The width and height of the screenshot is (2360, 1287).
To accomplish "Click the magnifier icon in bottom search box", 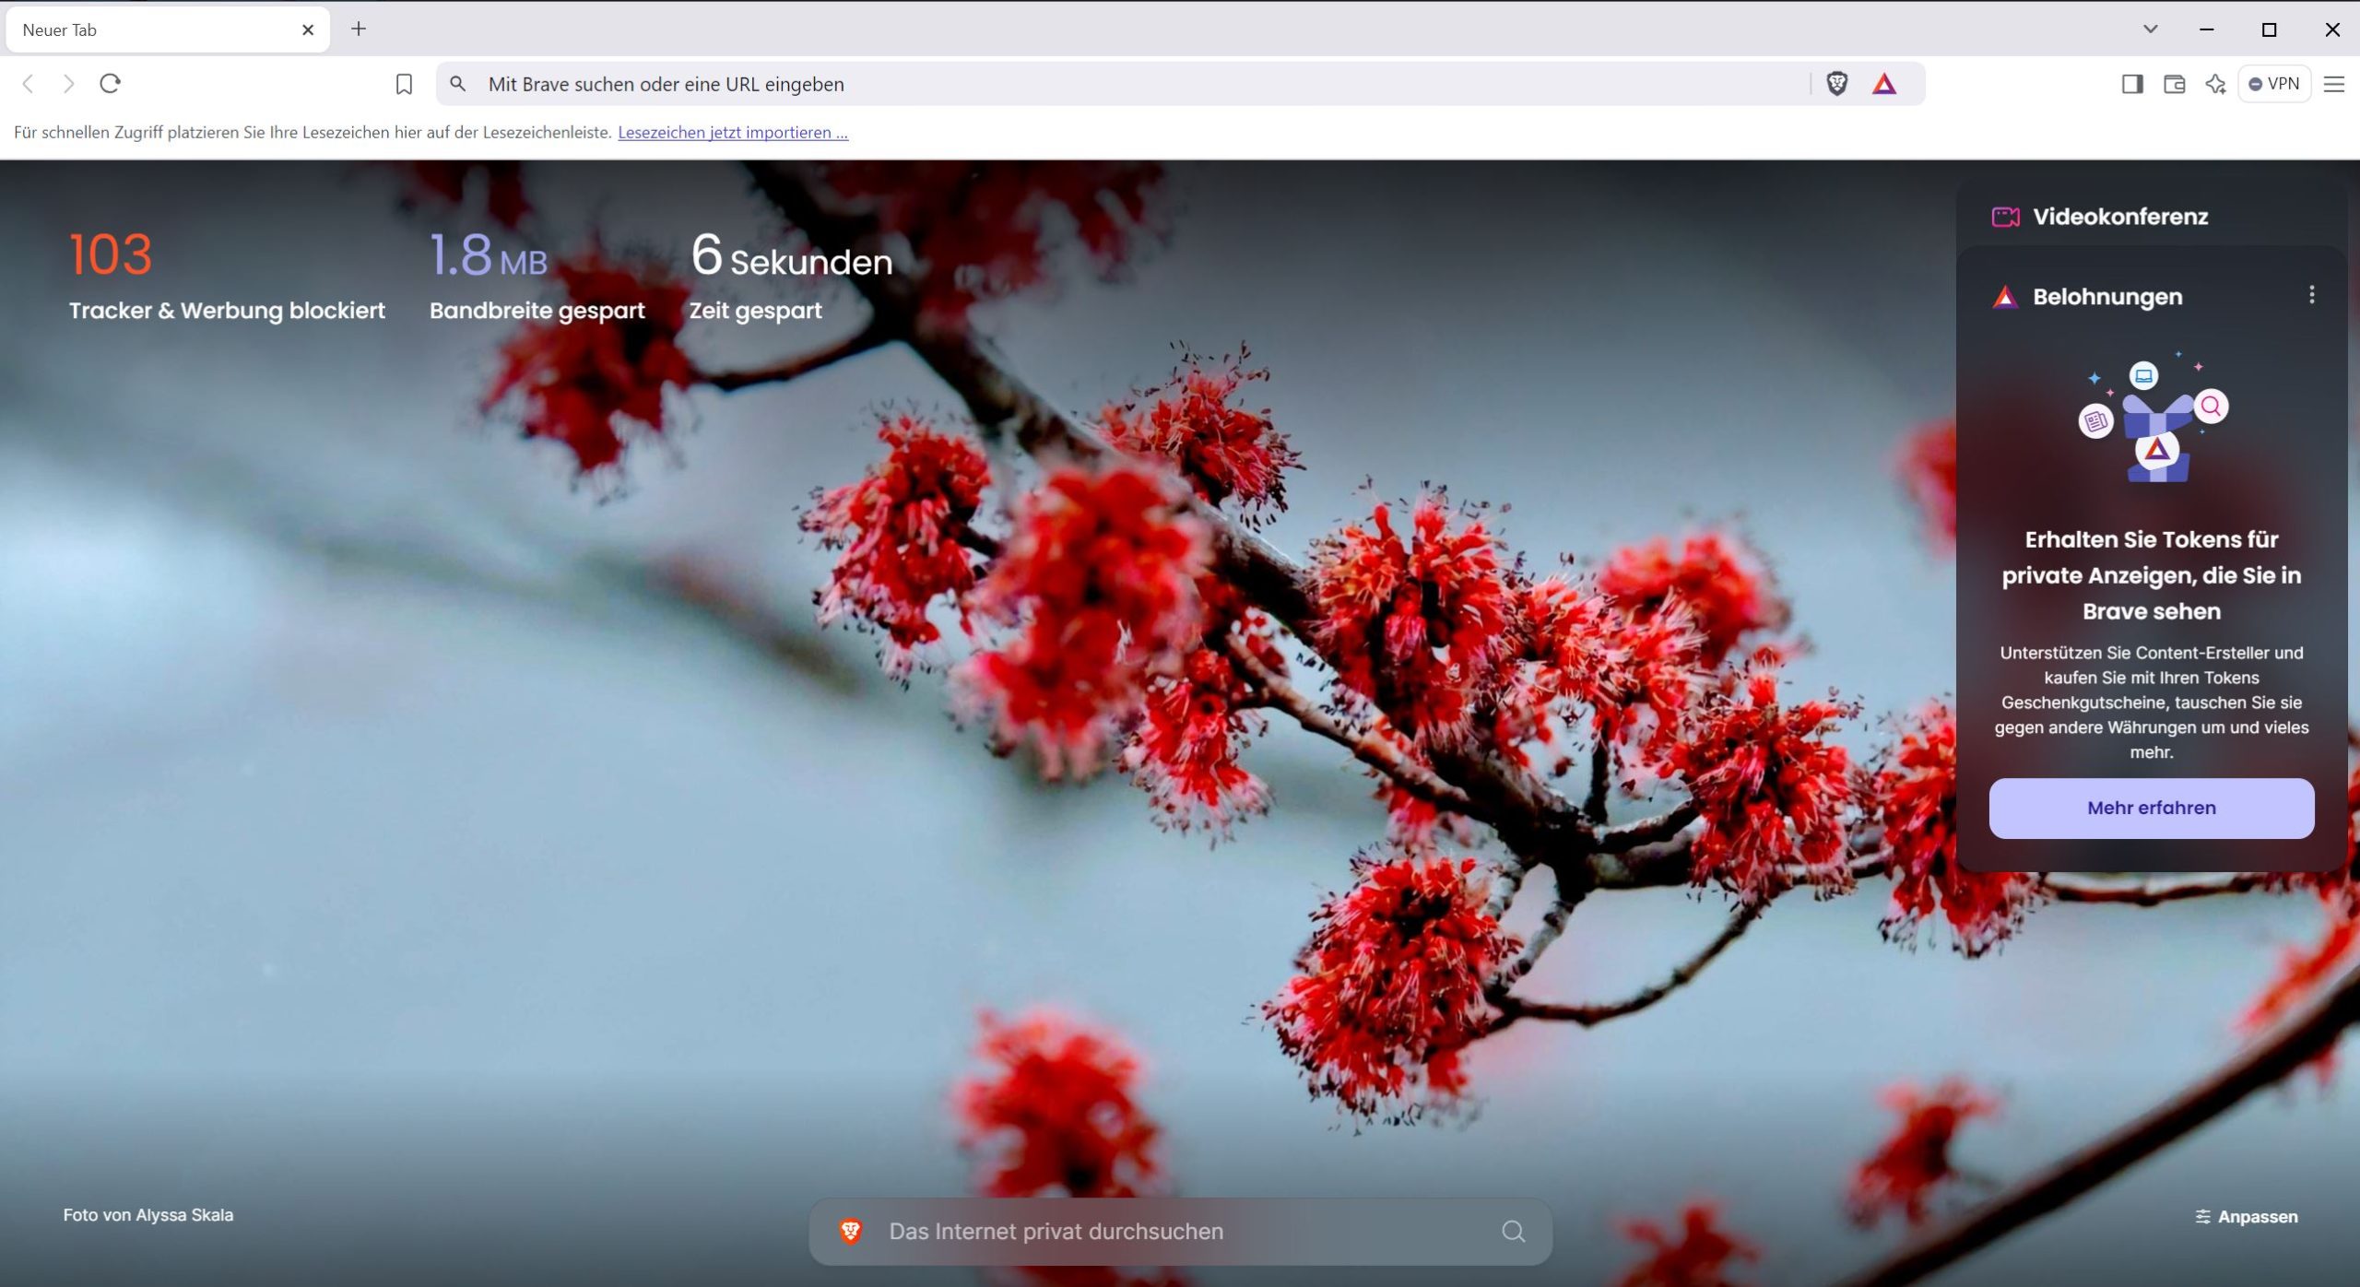I will tap(1513, 1231).
